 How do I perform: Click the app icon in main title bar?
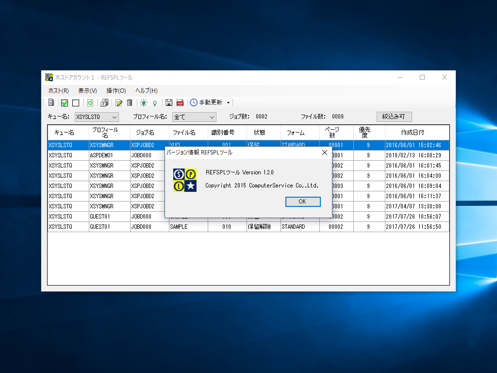(x=49, y=77)
